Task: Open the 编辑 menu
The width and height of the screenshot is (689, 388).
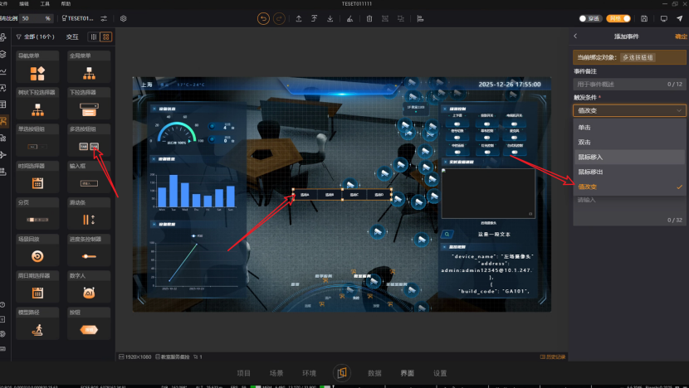Action: point(24,3)
